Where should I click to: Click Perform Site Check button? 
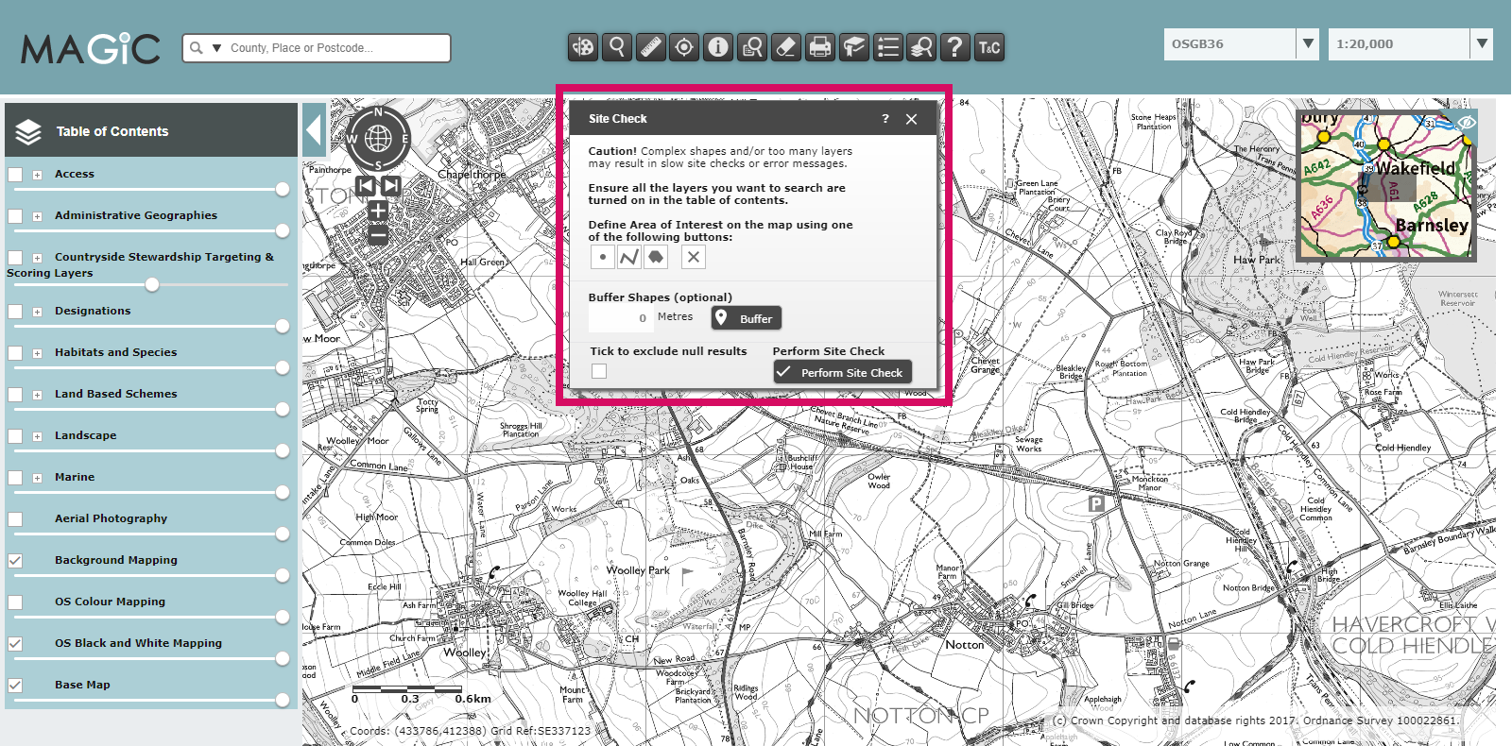click(x=843, y=372)
